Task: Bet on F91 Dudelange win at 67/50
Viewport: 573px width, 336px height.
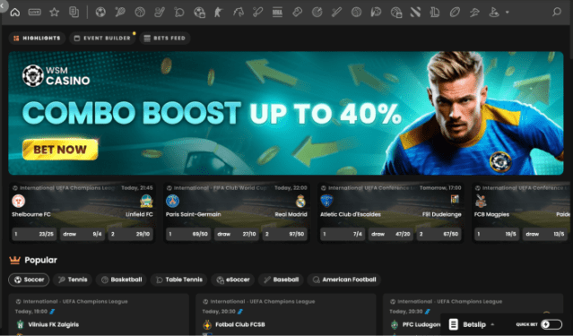Action: click(438, 234)
